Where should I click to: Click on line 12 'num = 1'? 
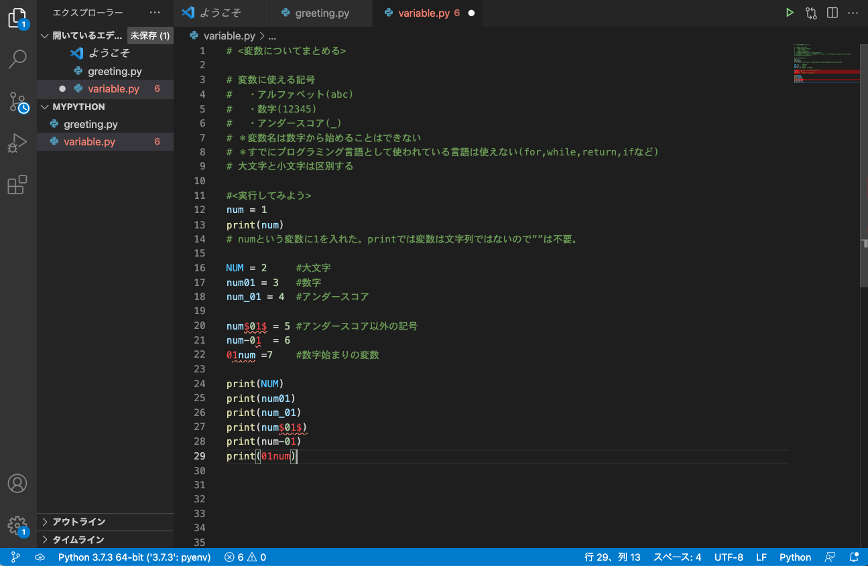coord(247,210)
